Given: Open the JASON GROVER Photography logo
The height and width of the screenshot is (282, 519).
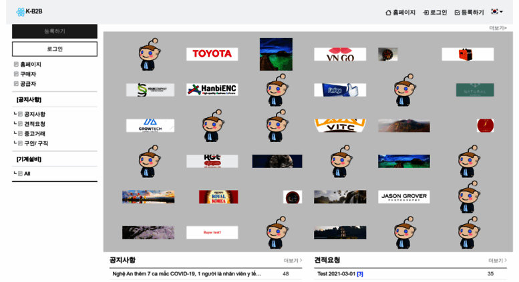Looking at the screenshot, I should (404, 197).
